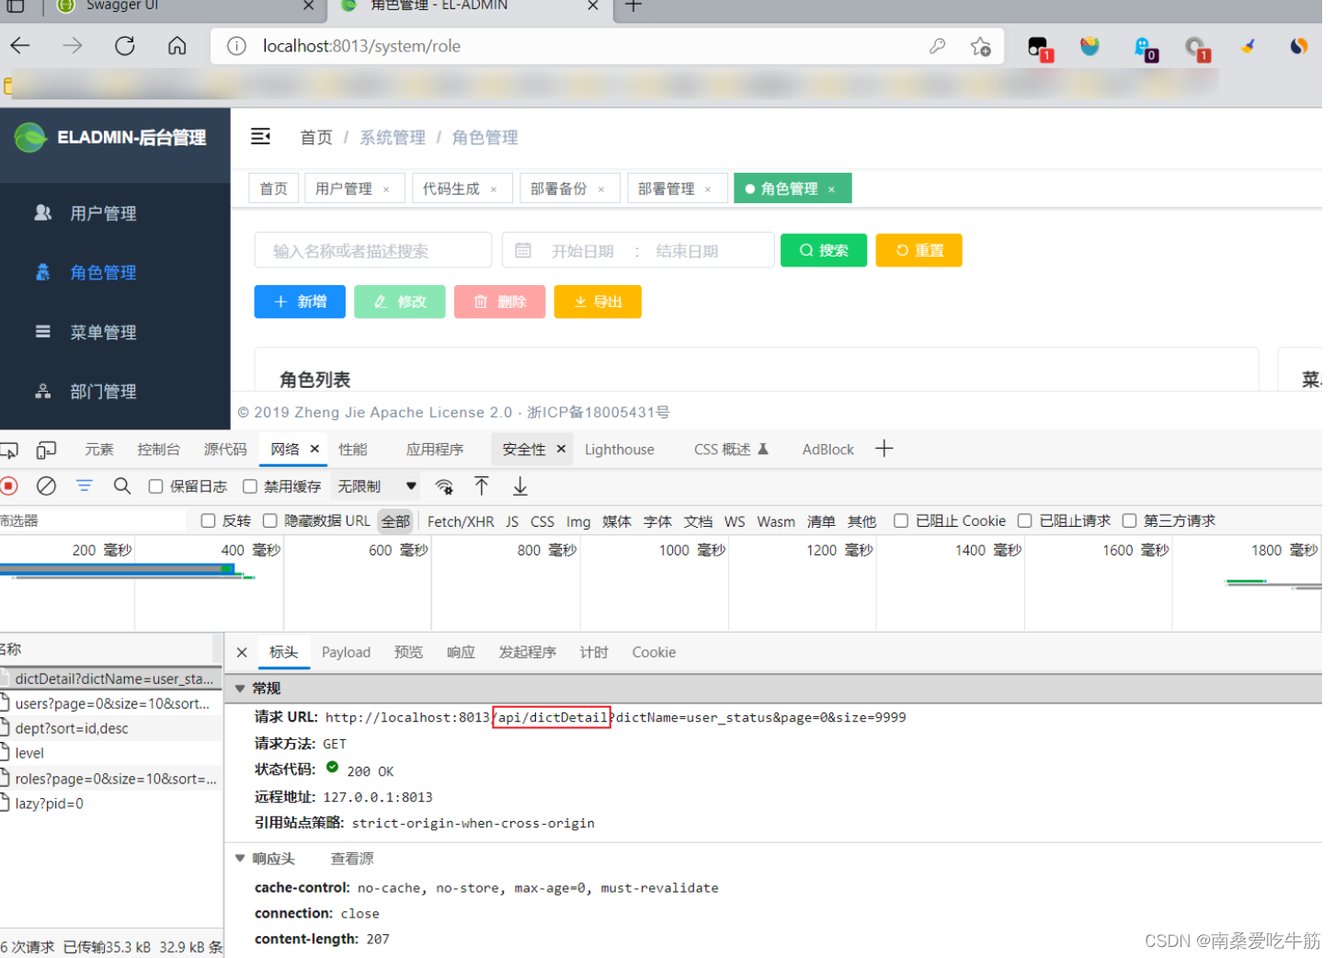Collapse the 响应头 section triangle
The width and height of the screenshot is (1335, 958).
[x=240, y=859]
